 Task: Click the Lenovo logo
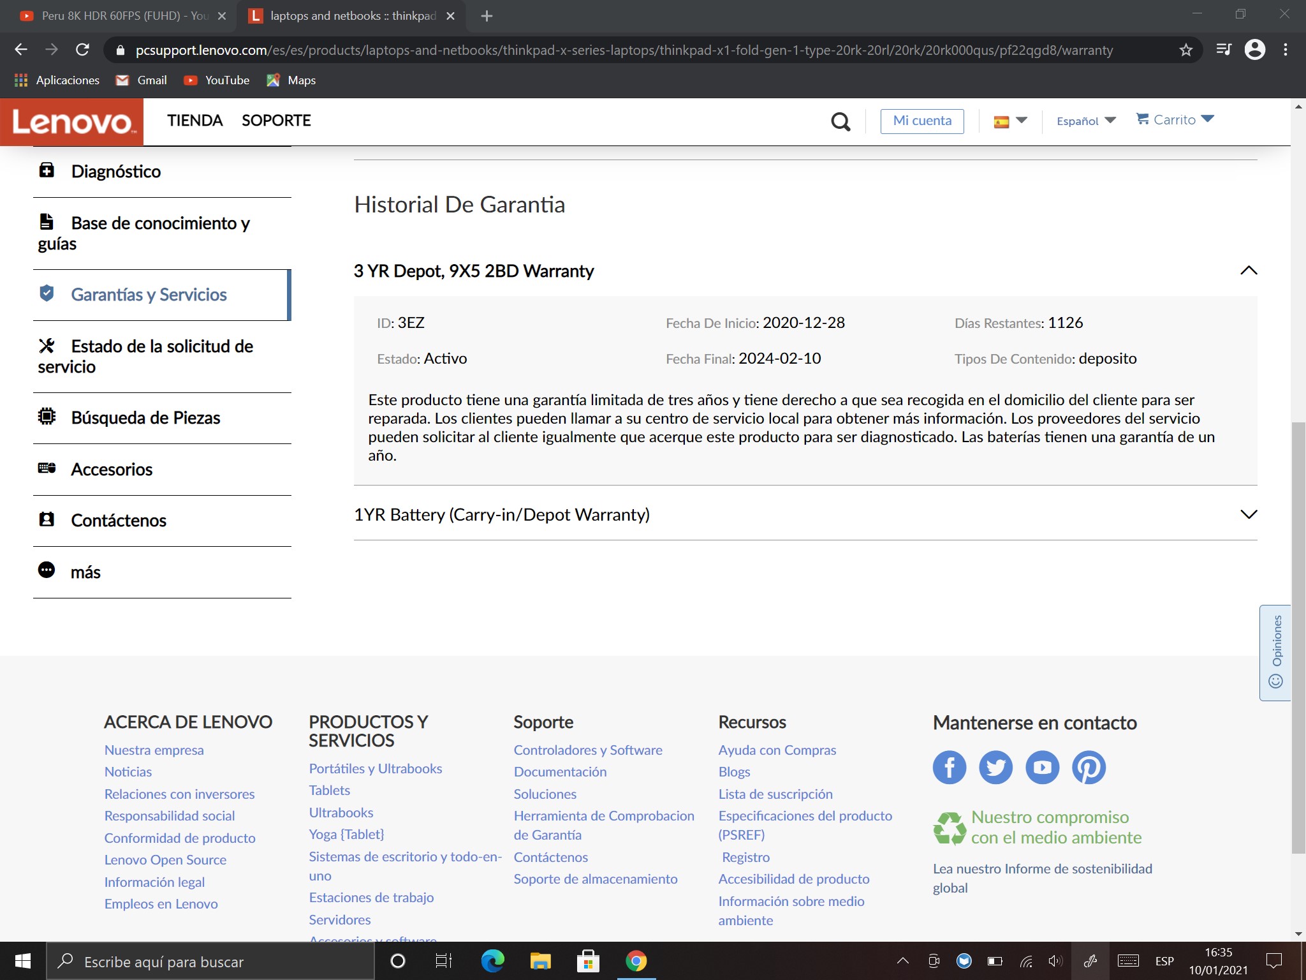pyautogui.click(x=71, y=121)
